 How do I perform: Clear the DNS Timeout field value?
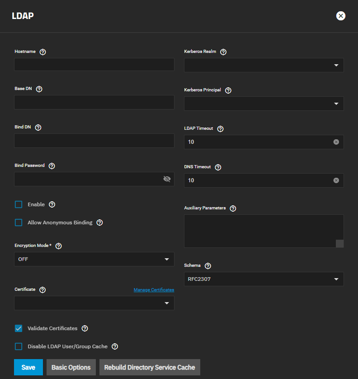pos(336,180)
